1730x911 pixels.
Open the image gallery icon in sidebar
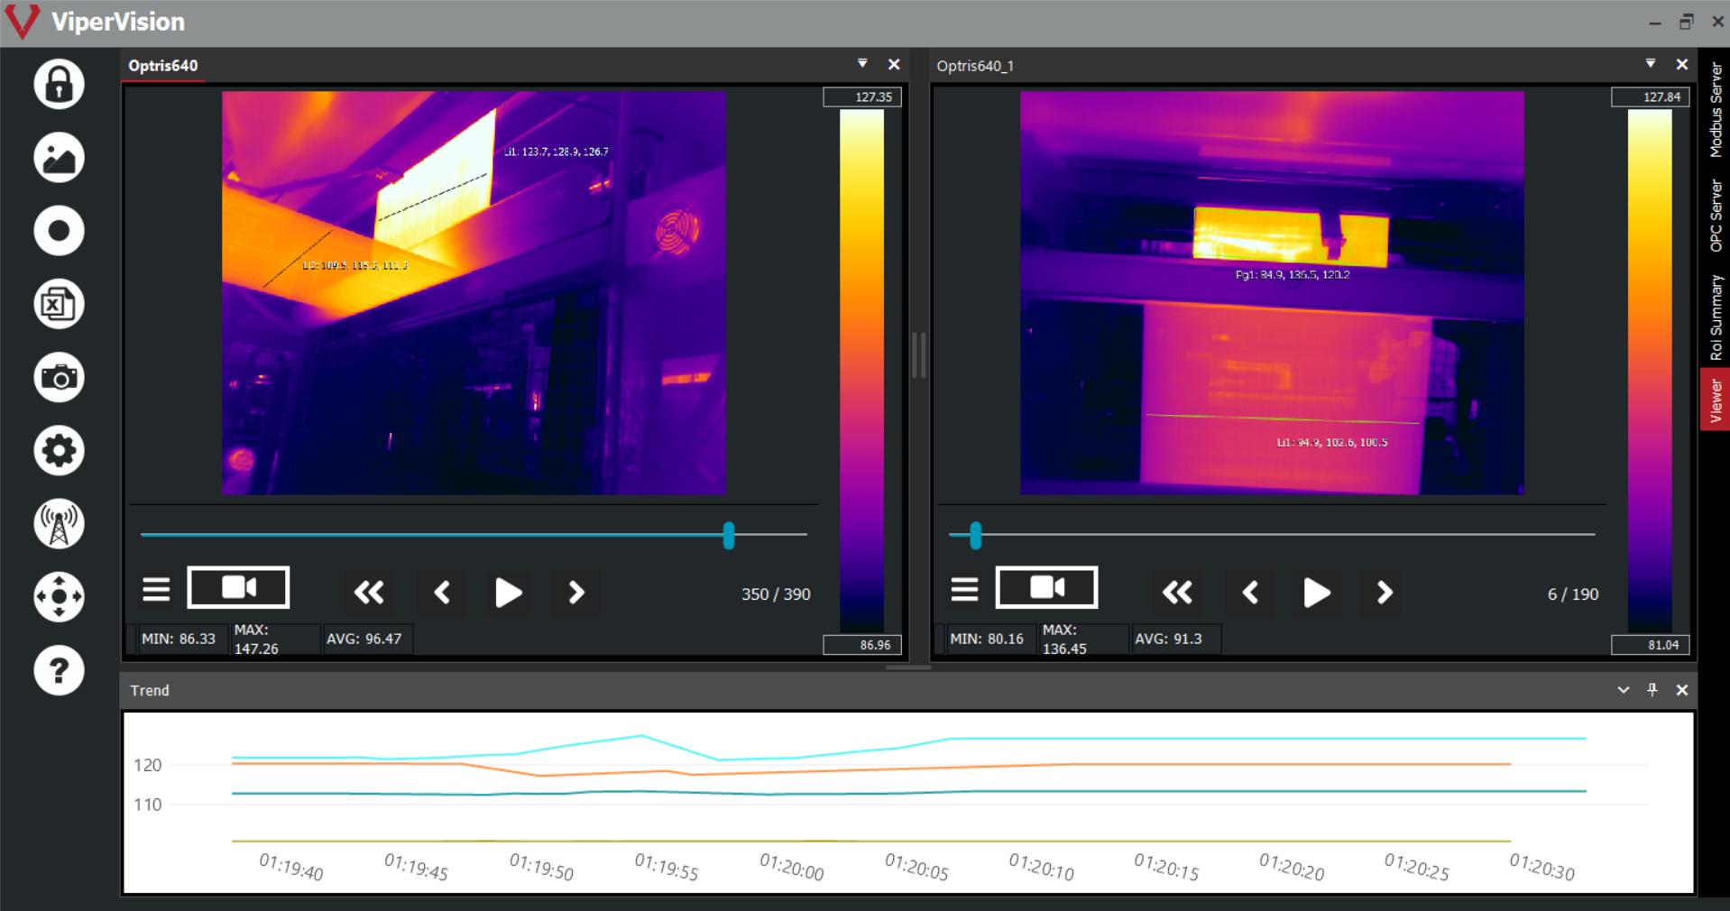[60, 158]
